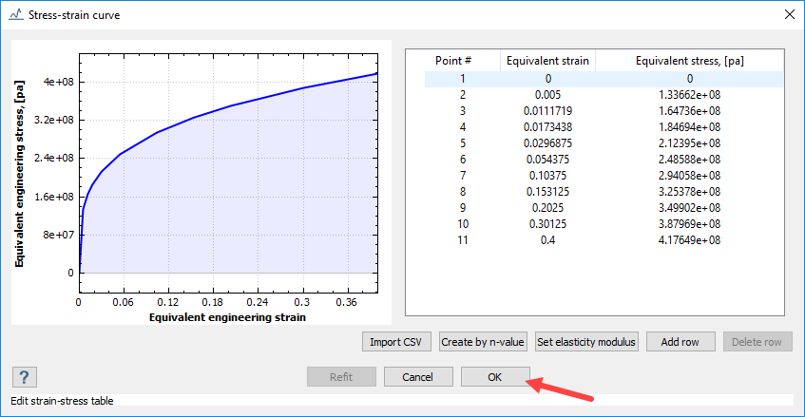This screenshot has width=805, height=417.
Task: Select stress cell with value 4.17649e+08
Action: pyautogui.click(x=689, y=240)
